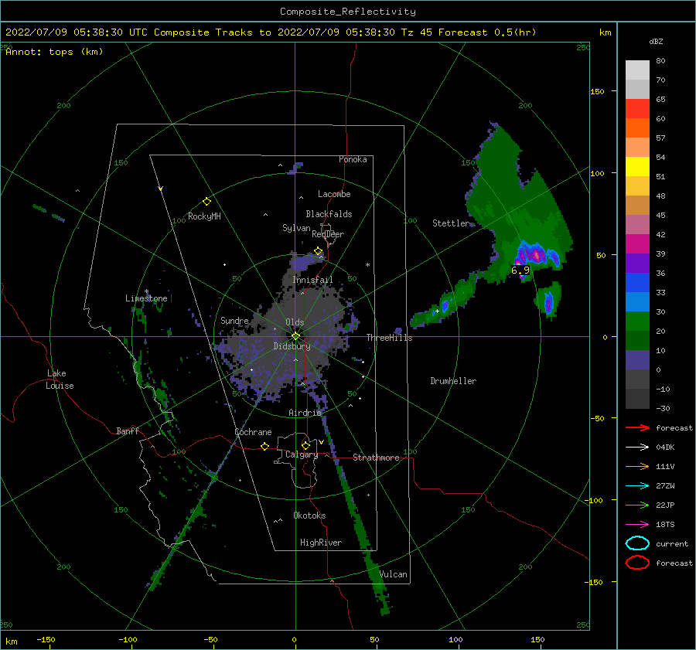Select the dark gray -10 dBZ swatch
Screen dimensions: 696x650
pyautogui.click(x=637, y=399)
